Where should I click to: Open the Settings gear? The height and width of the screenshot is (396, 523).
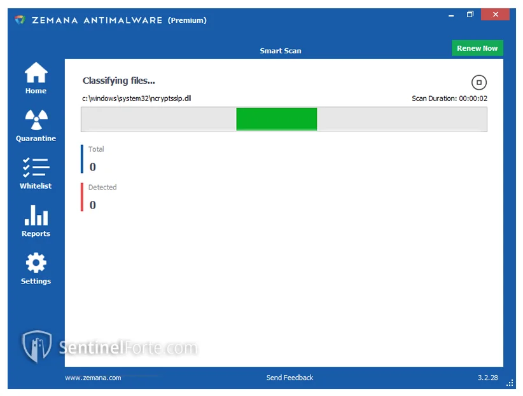[x=36, y=269]
